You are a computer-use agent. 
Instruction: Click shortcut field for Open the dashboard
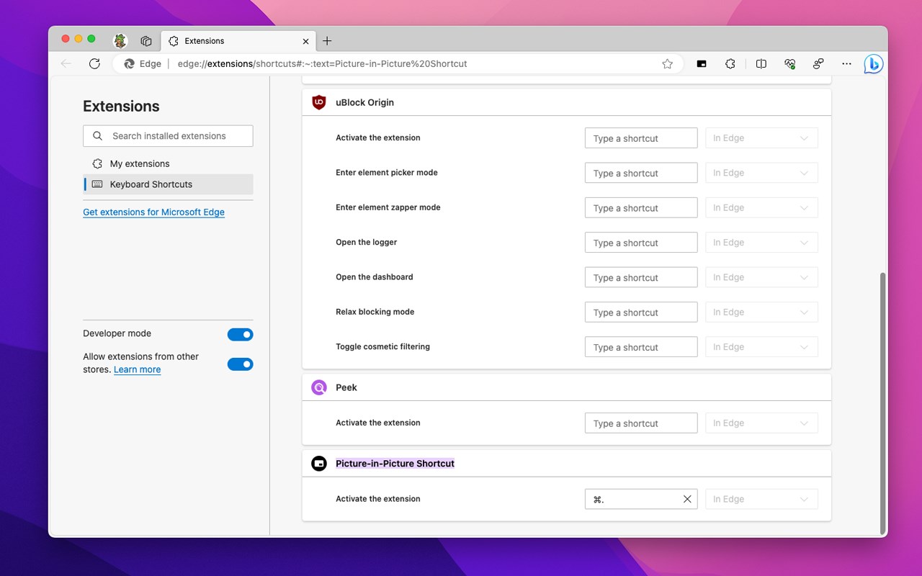pos(641,277)
